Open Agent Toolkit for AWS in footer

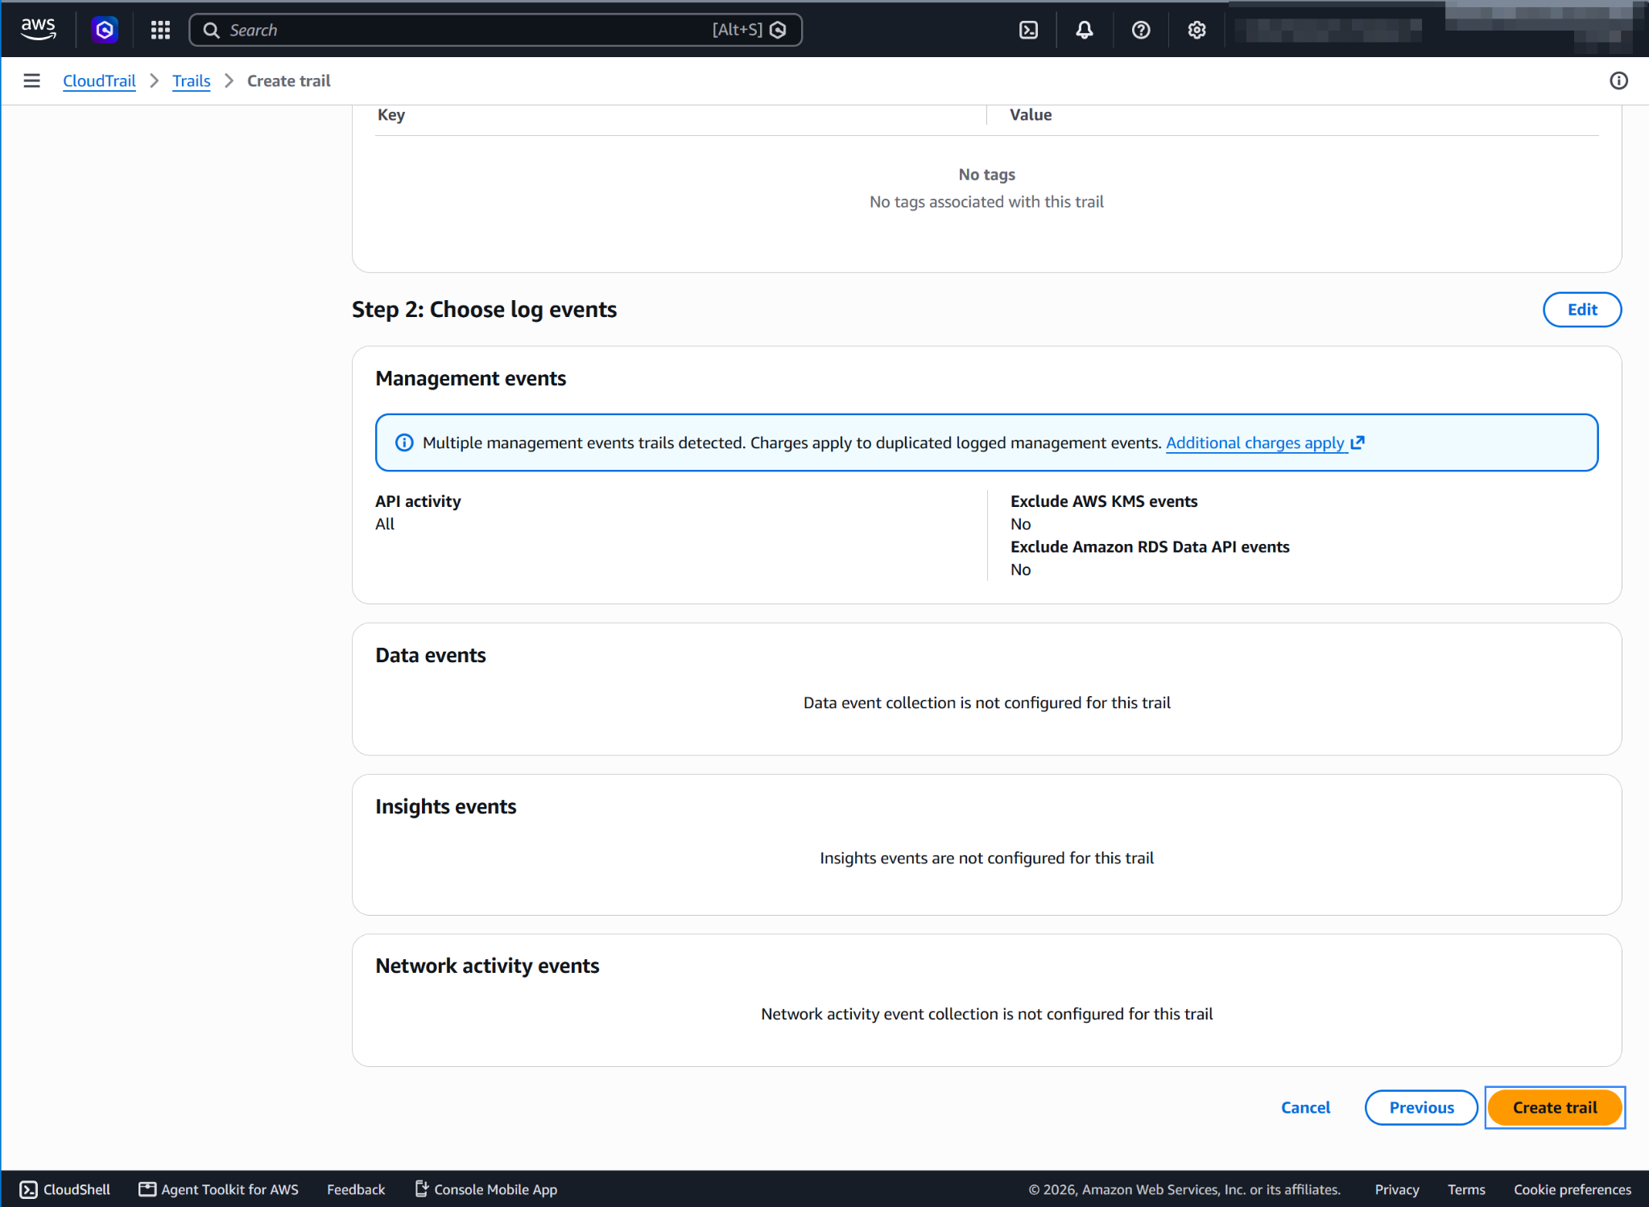[x=218, y=1189]
